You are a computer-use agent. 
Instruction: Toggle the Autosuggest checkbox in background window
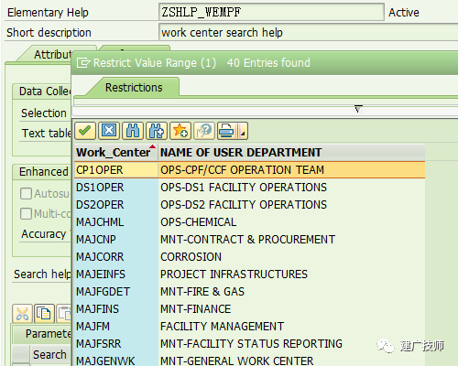coord(26,193)
